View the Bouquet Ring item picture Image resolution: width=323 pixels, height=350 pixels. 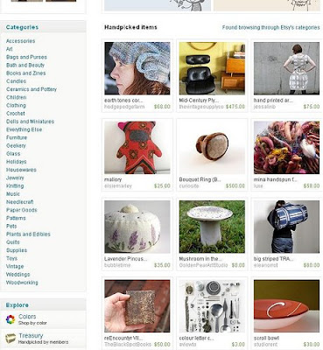click(x=212, y=148)
